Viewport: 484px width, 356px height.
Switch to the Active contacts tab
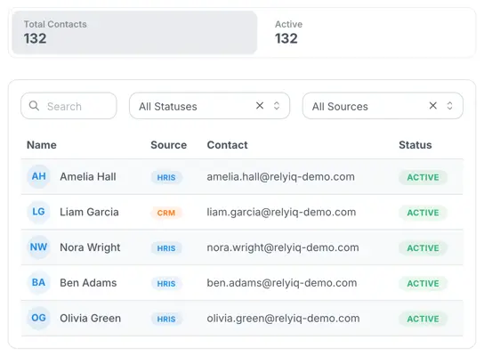tap(366, 32)
